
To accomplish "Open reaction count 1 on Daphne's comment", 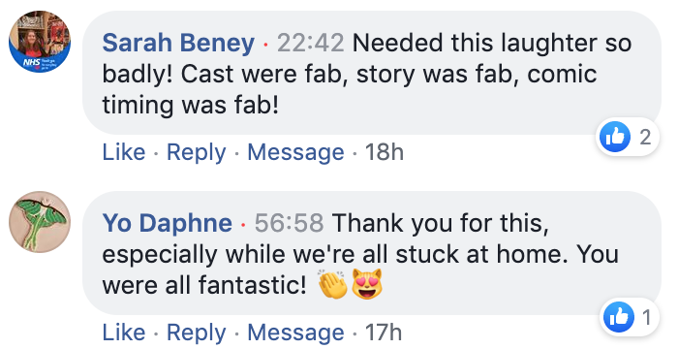I will (x=647, y=317).
